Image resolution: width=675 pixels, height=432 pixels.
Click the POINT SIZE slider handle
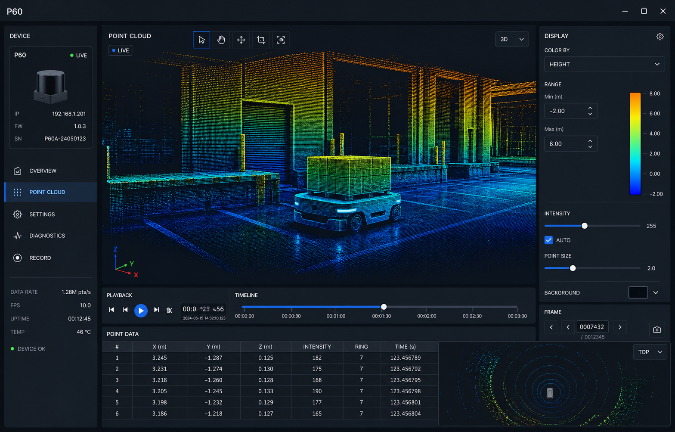pos(573,268)
